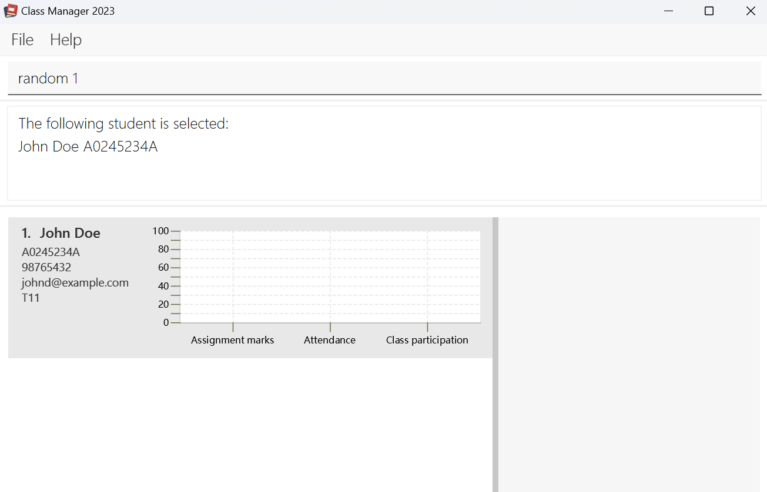
Task: Click 'Class participation' chart axis label
Action: coord(427,340)
